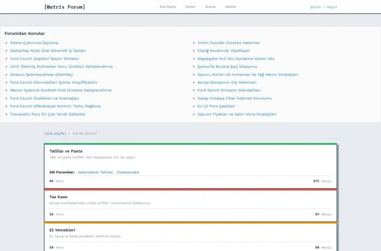Open Mersin Aydıncık Scottish Fold topic

(x=60, y=90)
